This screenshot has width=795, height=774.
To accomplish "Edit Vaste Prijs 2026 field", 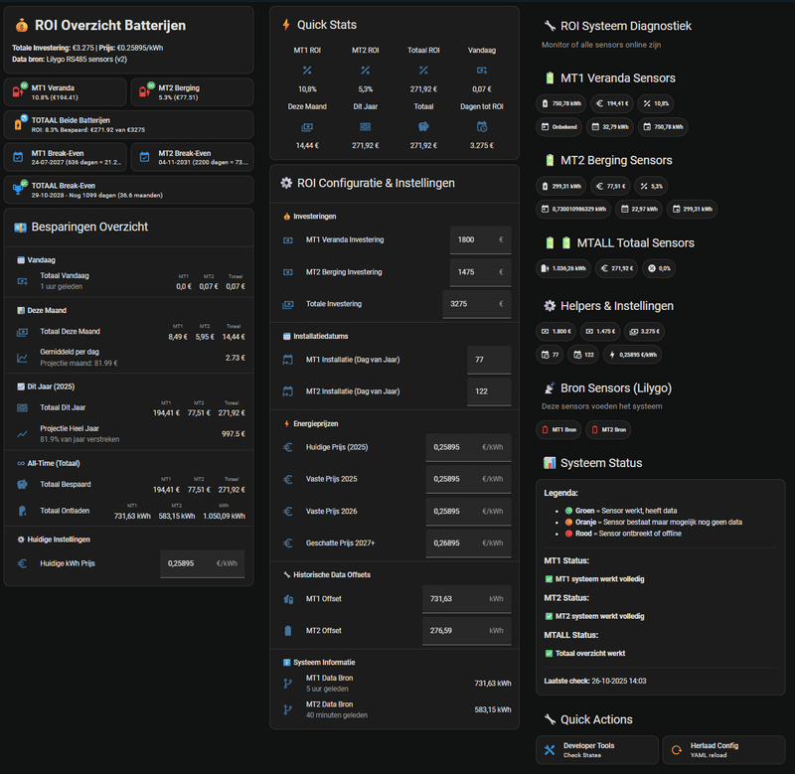I will pos(468,512).
